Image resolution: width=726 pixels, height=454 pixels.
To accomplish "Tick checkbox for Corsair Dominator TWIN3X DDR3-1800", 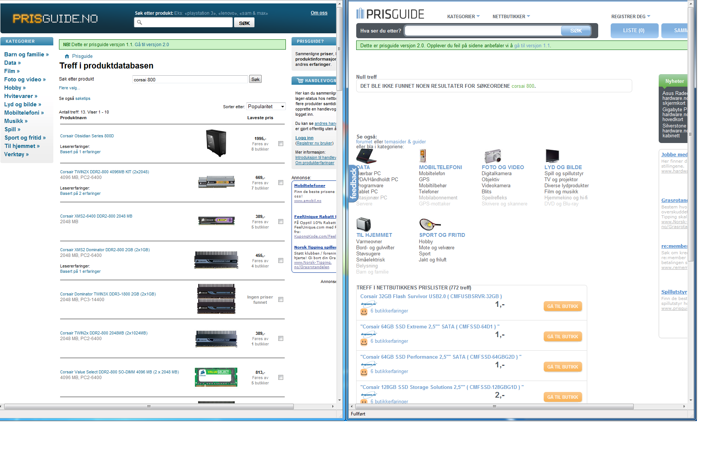I will click(x=281, y=300).
